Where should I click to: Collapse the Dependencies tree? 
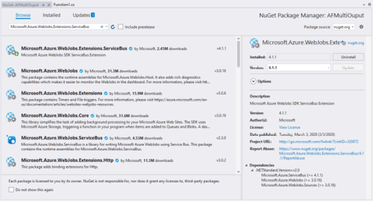tap(247, 165)
